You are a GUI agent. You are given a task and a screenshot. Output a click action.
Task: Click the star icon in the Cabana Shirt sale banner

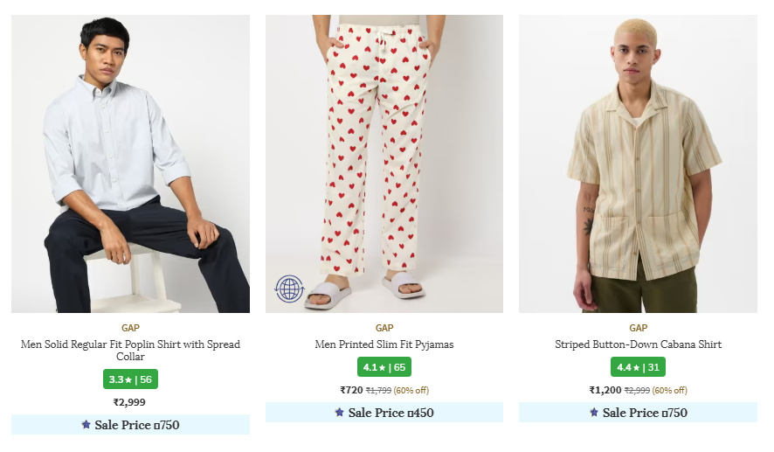[x=593, y=413]
